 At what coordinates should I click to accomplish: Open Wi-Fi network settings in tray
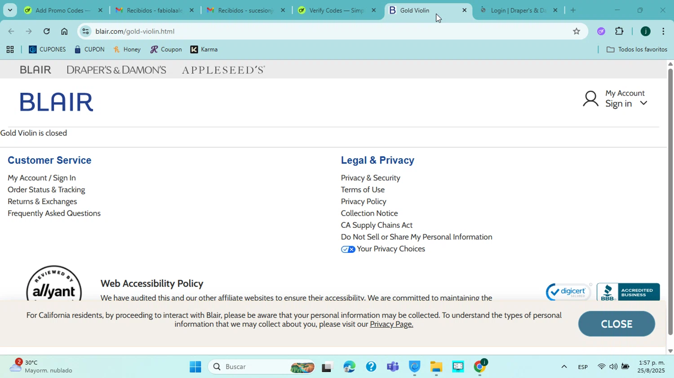(x=601, y=367)
